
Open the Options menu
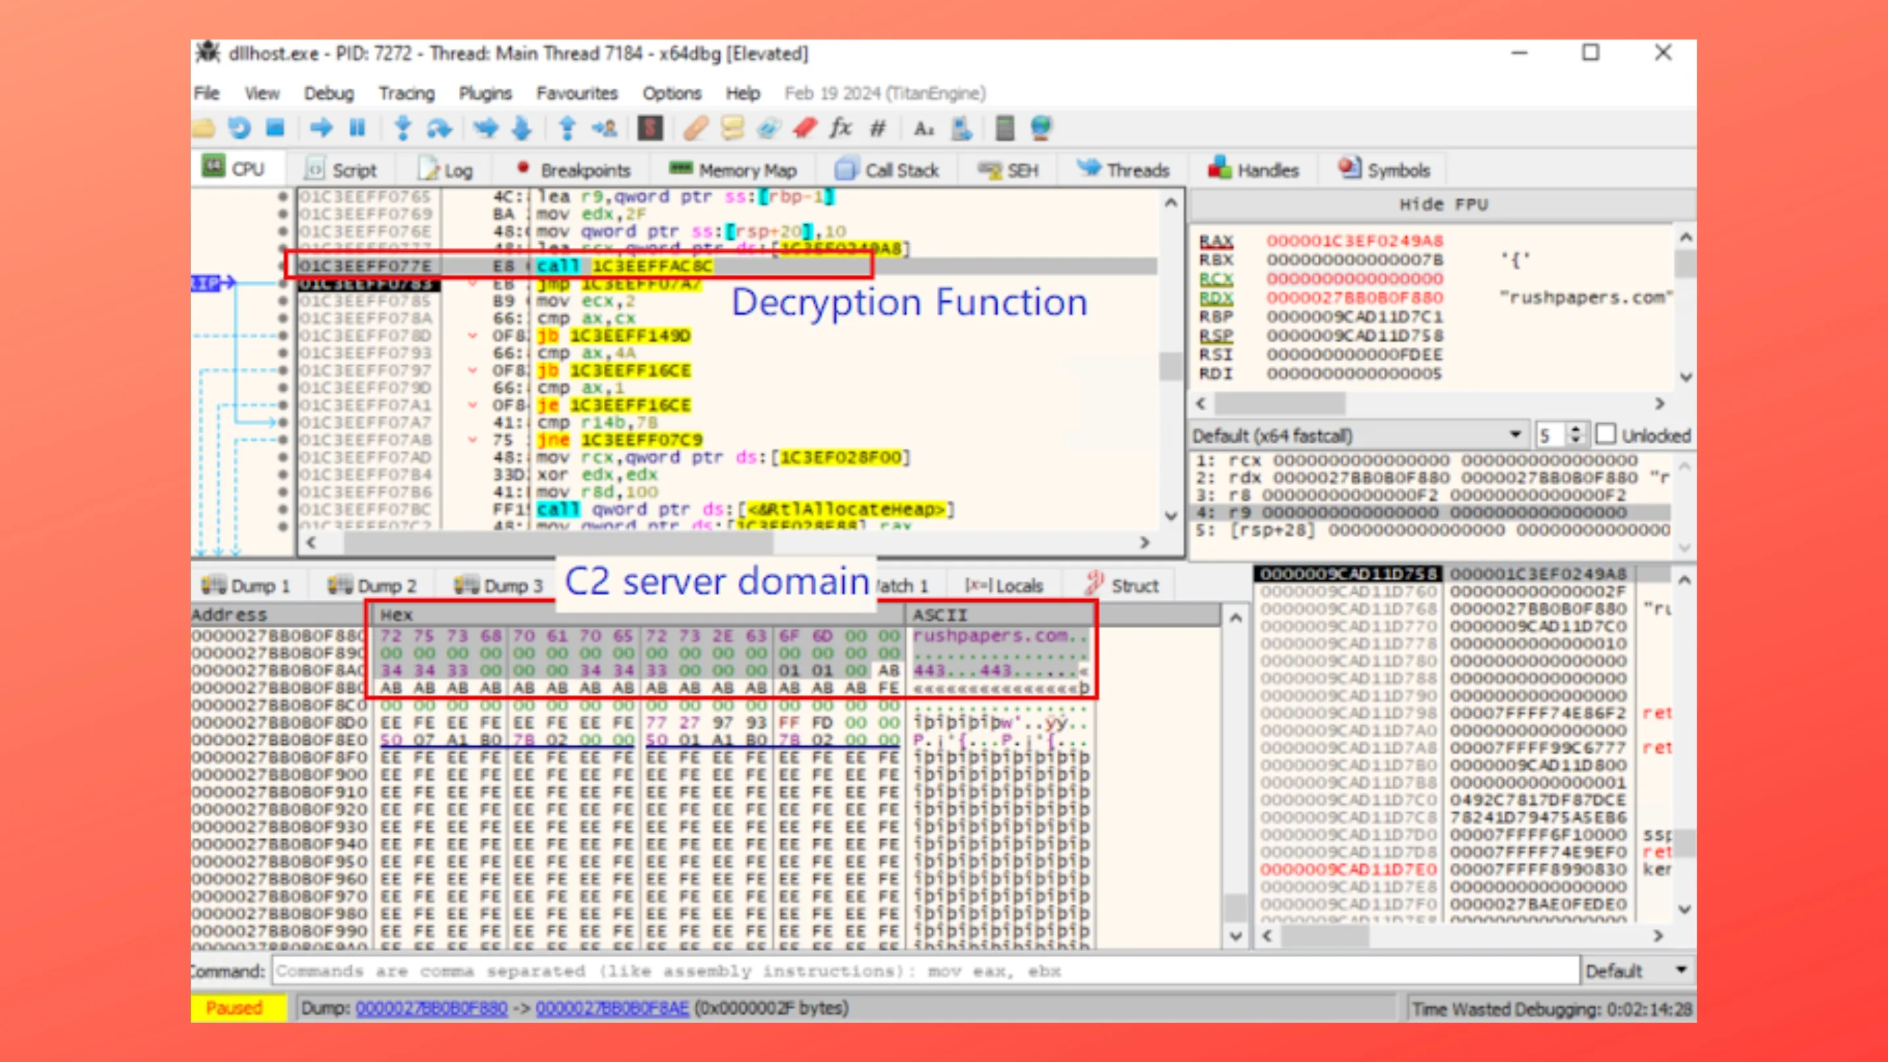click(672, 93)
